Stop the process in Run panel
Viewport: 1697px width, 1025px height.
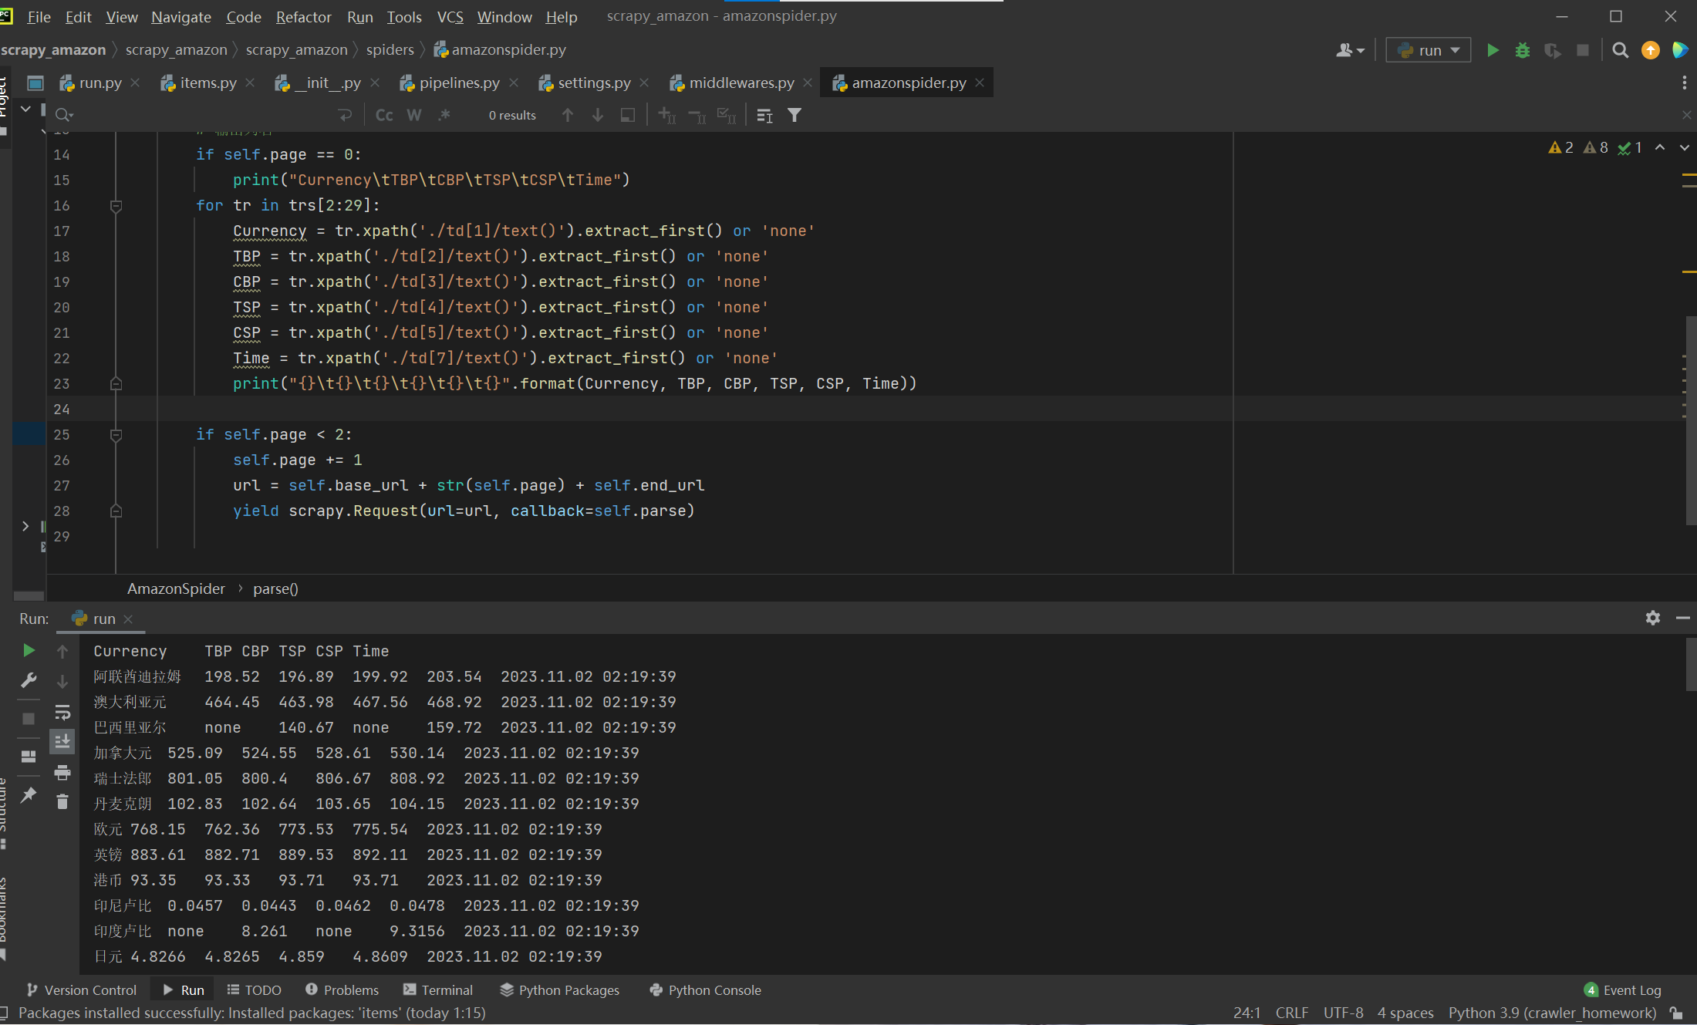click(x=29, y=719)
